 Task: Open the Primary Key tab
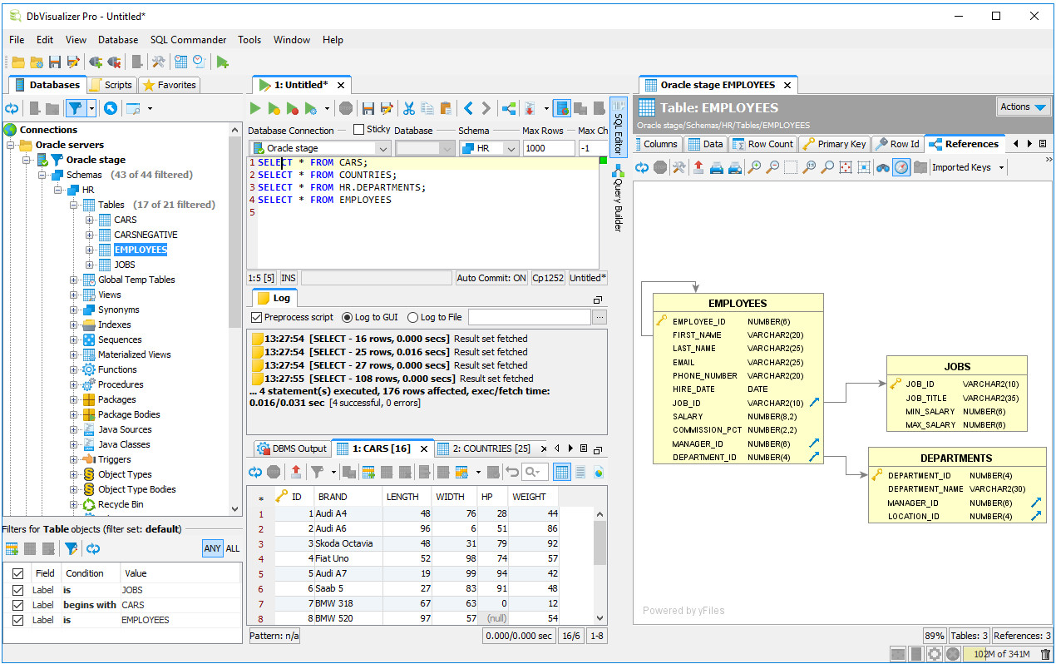pyautogui.click(x=834, y=144)
